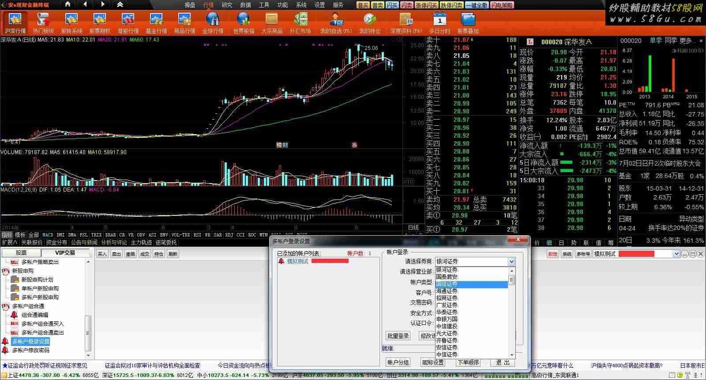Close the 多帐户登录设置 dialog
Image resolution: width=706 pixels, height=380 pixels.
pyautogui.click(x=518, y=240)
